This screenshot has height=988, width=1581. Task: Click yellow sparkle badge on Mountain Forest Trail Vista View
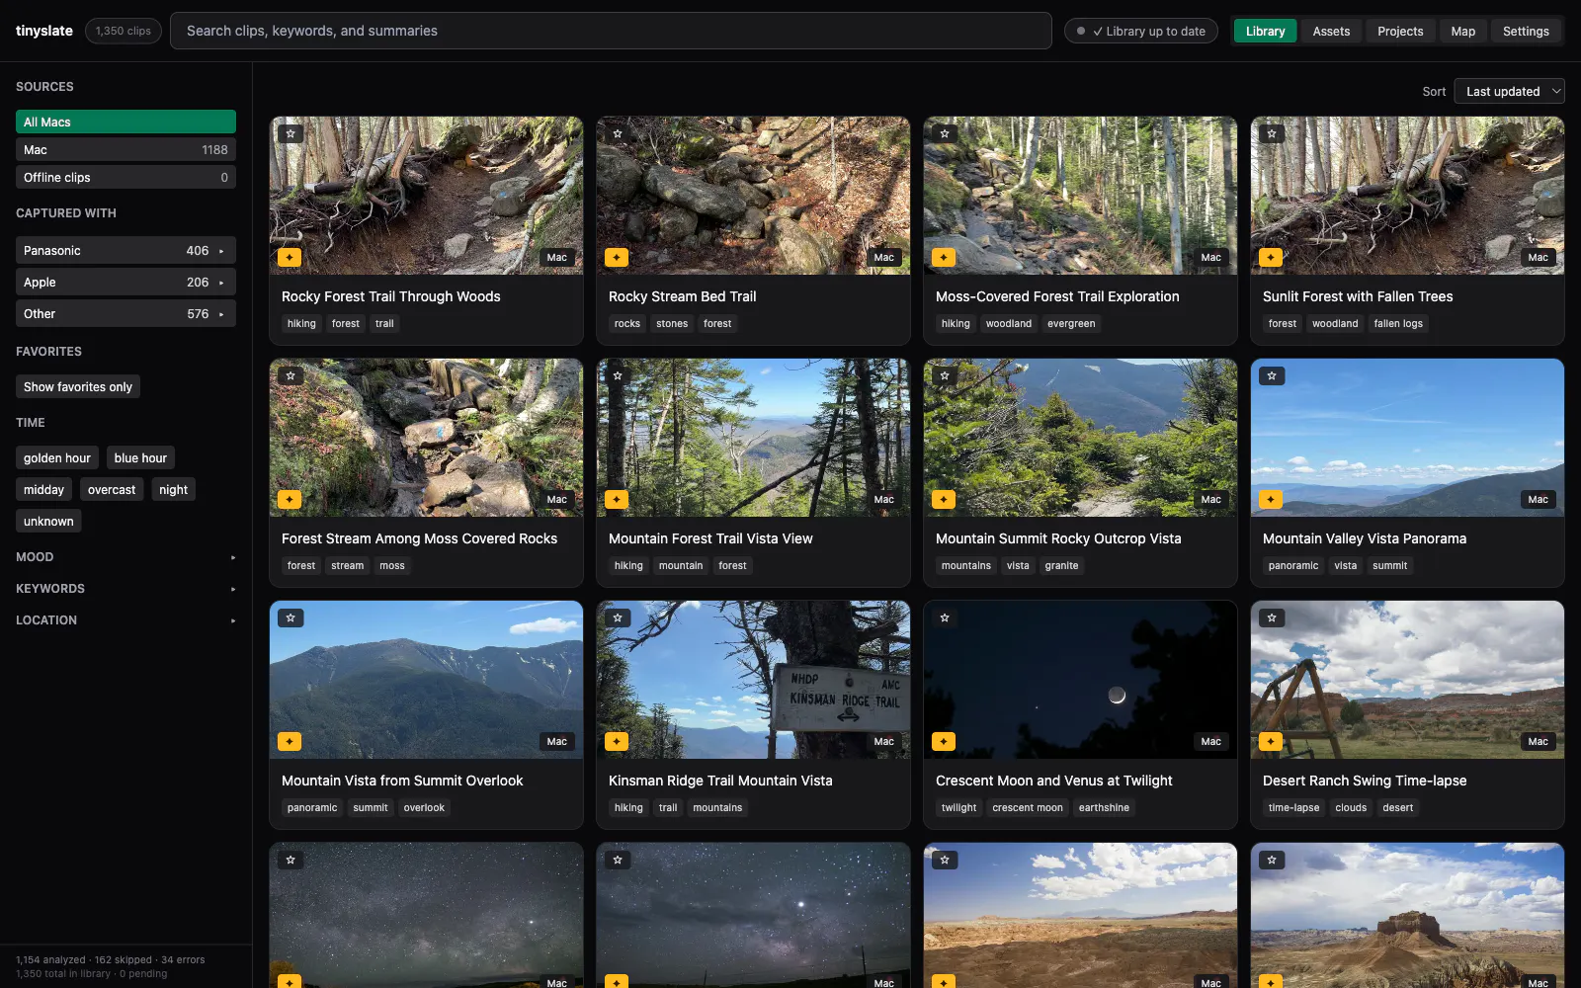617,499
